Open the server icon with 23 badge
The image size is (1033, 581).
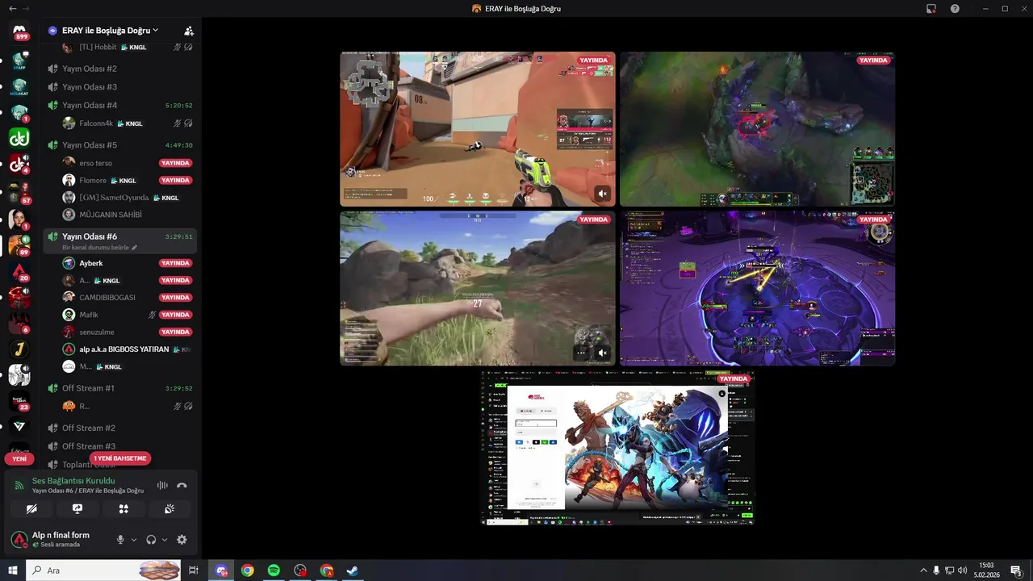pyautogui.click(x=19, y=400)
